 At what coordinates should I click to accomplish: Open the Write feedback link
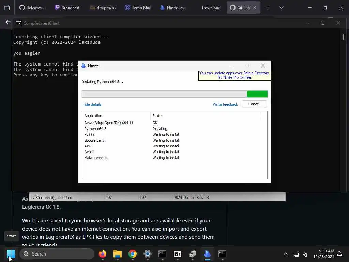225,104
